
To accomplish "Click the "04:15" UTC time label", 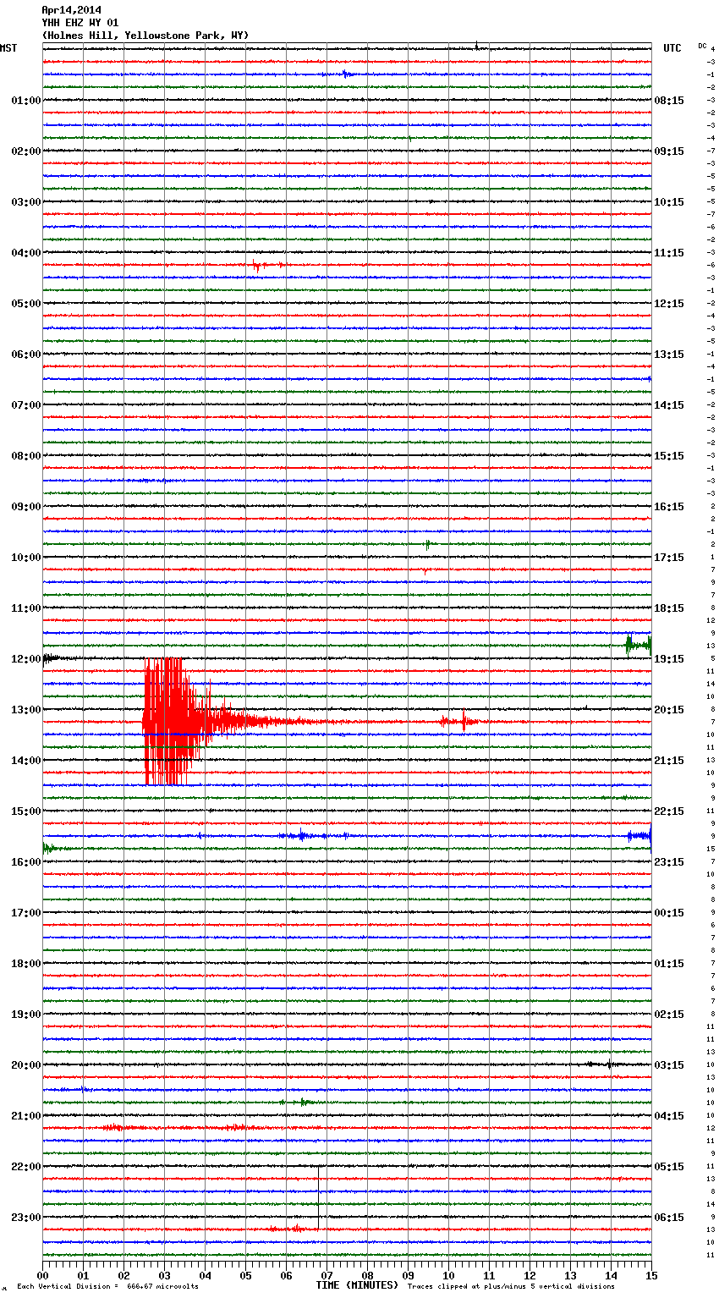I will tap(669, 1116).
